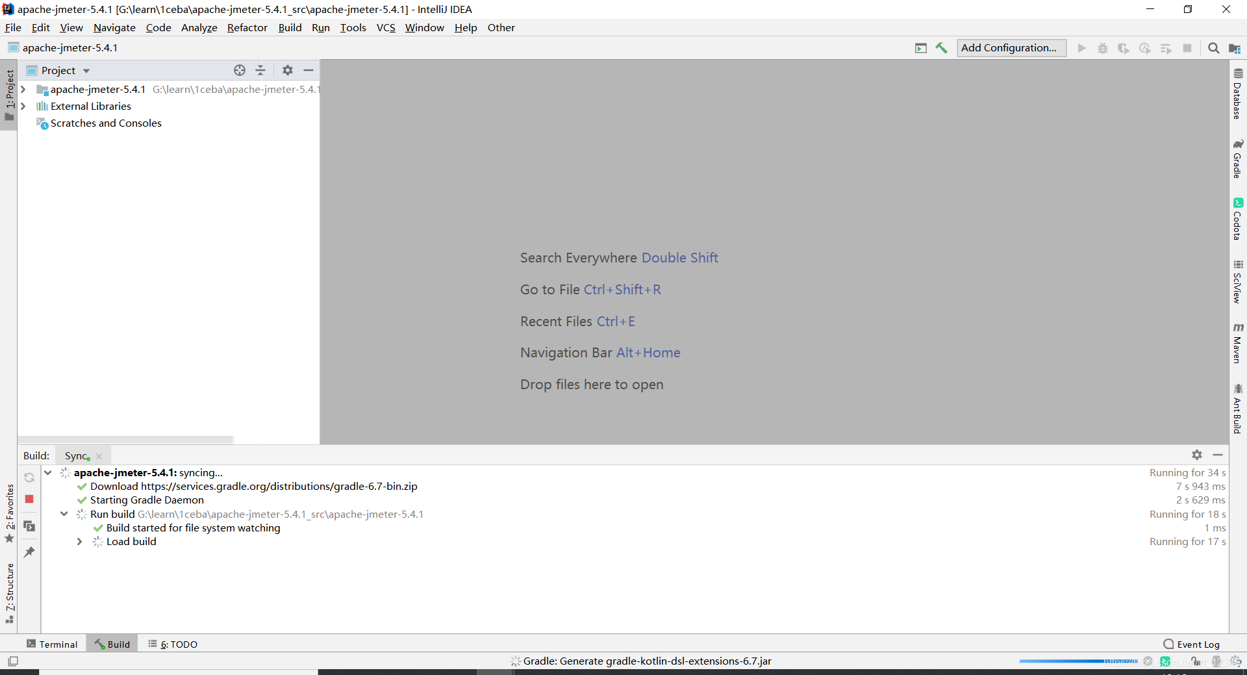Click the Profiler run icon
Viewport: 1247px width, 675px height.
(1145, 48)
